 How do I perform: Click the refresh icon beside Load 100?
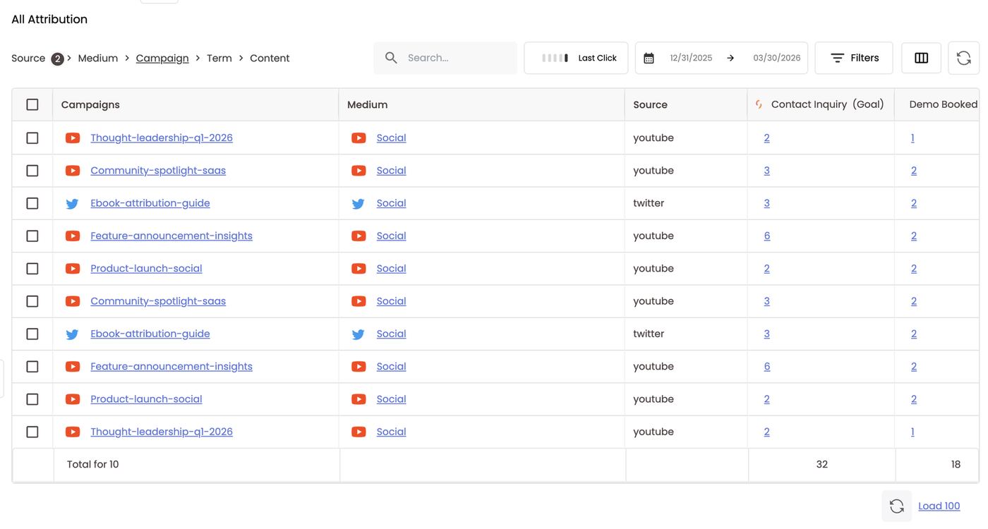pyautogui.click(x=896, y=506)
